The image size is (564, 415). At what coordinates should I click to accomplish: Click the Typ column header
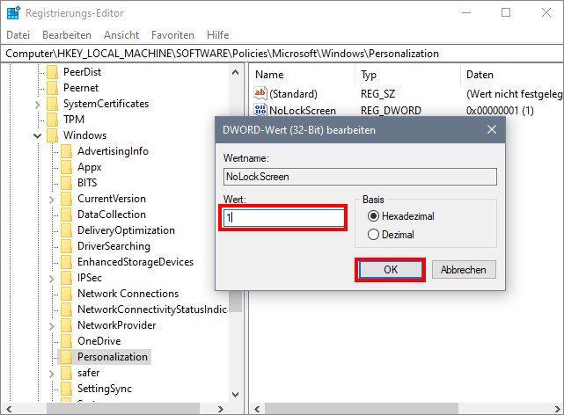point(369,75)
